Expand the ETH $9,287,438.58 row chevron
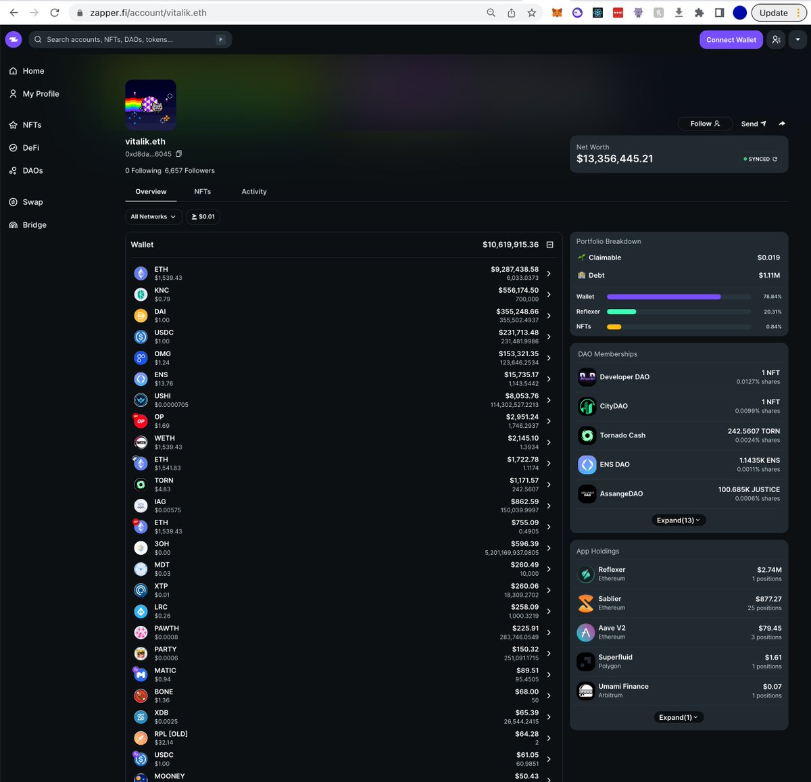Image resolution: width=811 pixels, height=782 pixels. [x=549, y=274]
